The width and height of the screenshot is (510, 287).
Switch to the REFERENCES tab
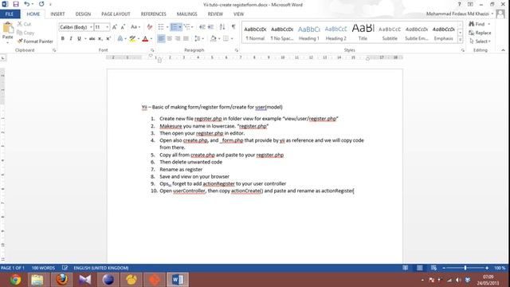coord(153,14)
